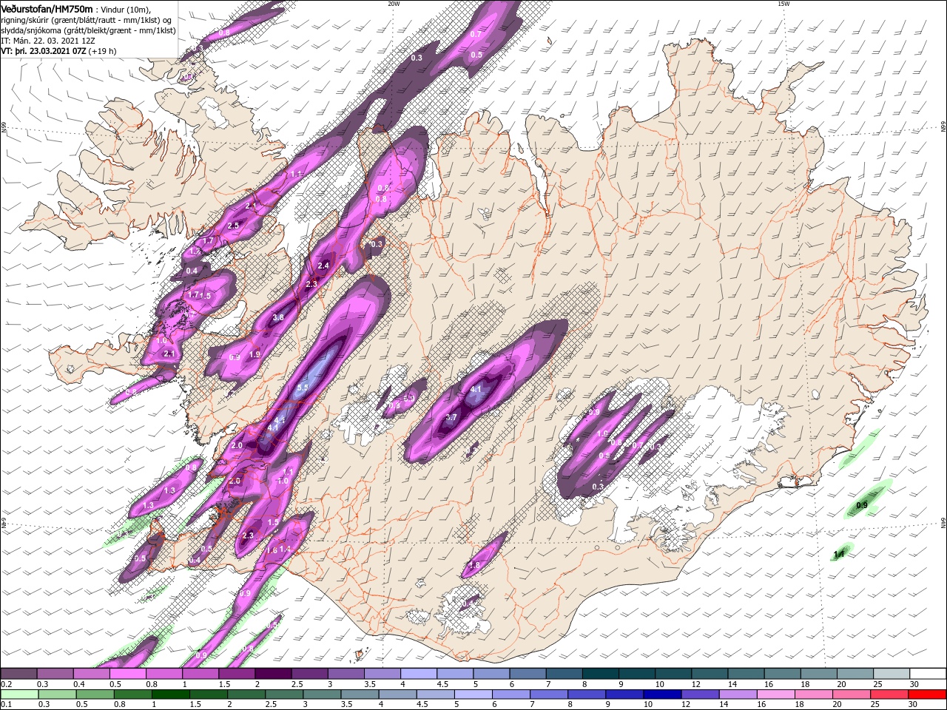The image size is (947, 710).
Task: Click the top legend swatch between 9 and 10
Action: 637,674
